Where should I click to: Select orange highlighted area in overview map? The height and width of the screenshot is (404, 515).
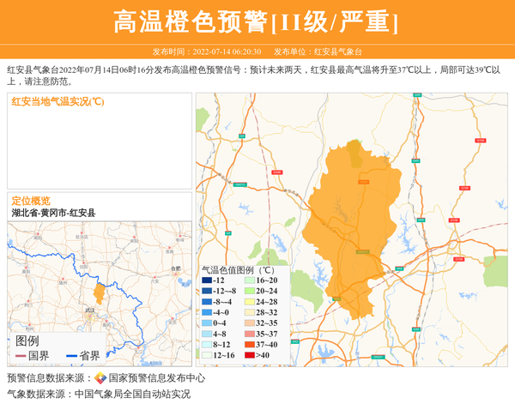point(99,293)
